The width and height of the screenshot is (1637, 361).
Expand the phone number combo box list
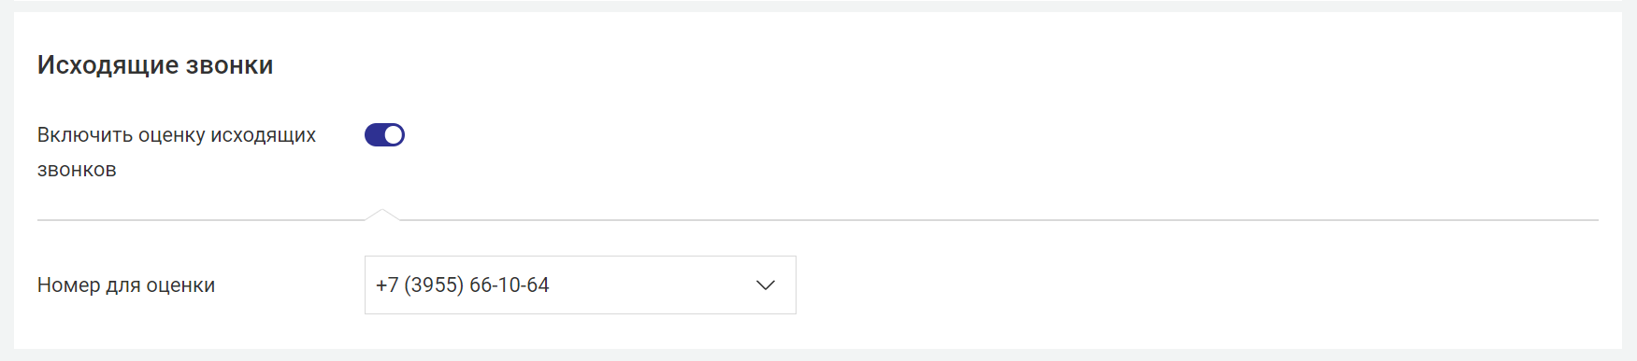(x=580, y=285)
